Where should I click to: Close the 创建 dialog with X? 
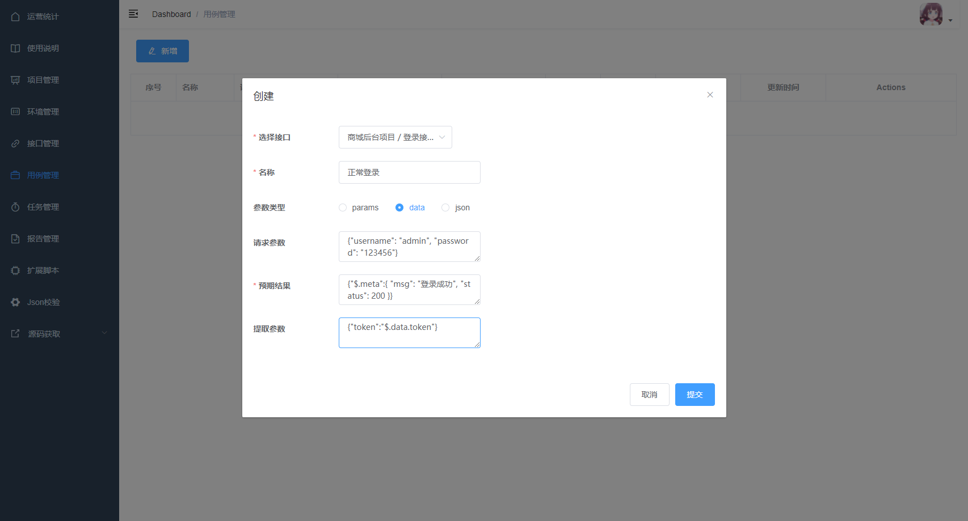(710, 95)
